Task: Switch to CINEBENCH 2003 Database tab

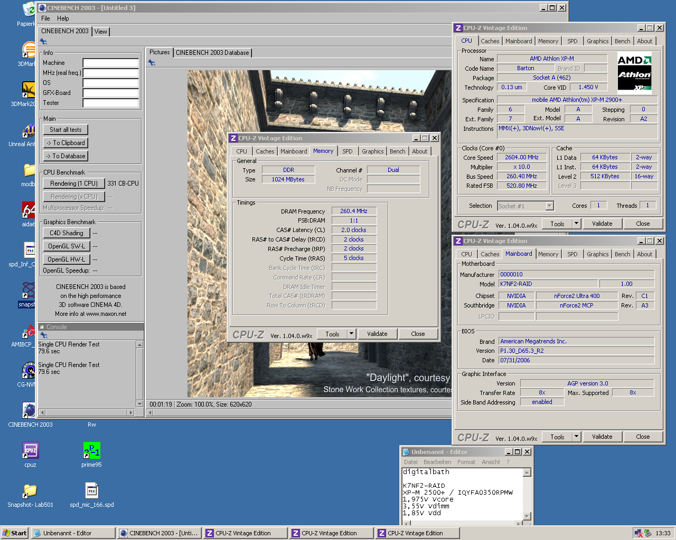Action: coord(212,53)
